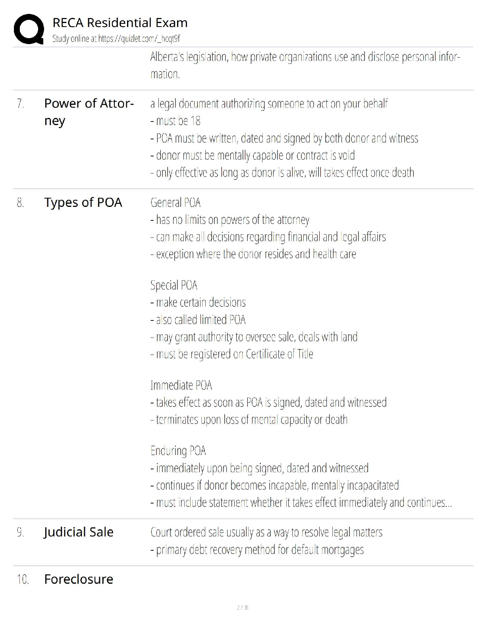Click the Enduring POA subheading
The height and width of the screenshot is (629, 486).
point(178,451)
